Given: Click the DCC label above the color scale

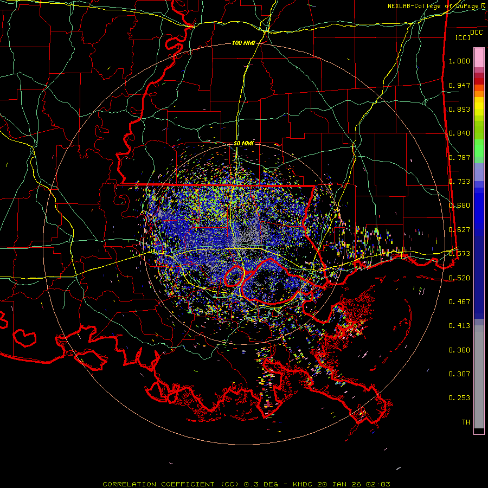Looking at the screenshot, I should coord(476,33).
